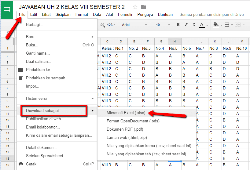Click the move to folder icon

pos(144,7)
